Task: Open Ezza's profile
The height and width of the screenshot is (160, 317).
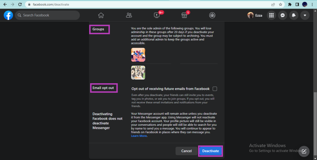Action: click(255, 15)
